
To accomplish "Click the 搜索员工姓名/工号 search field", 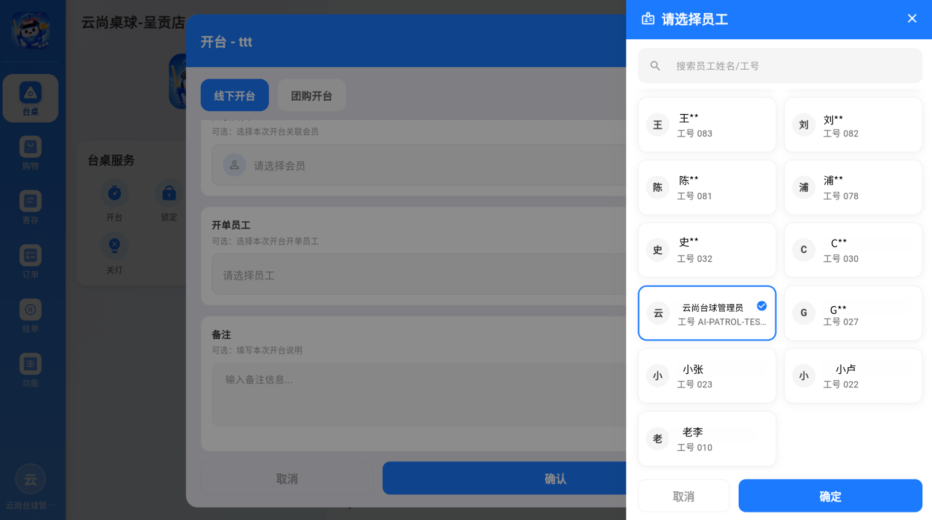I will click(x=780, y=66).
